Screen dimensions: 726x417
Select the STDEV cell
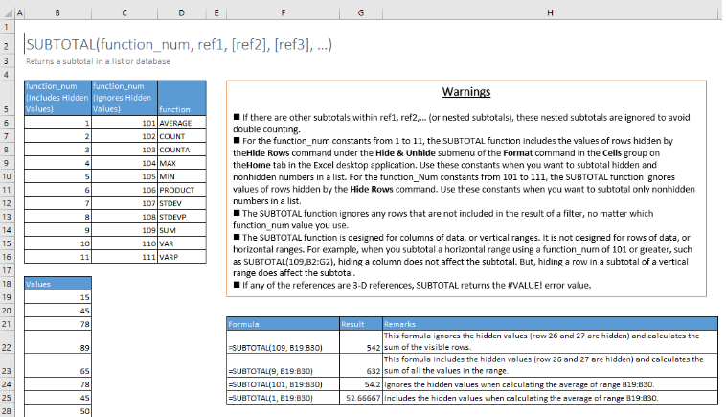tap(182, 203)
